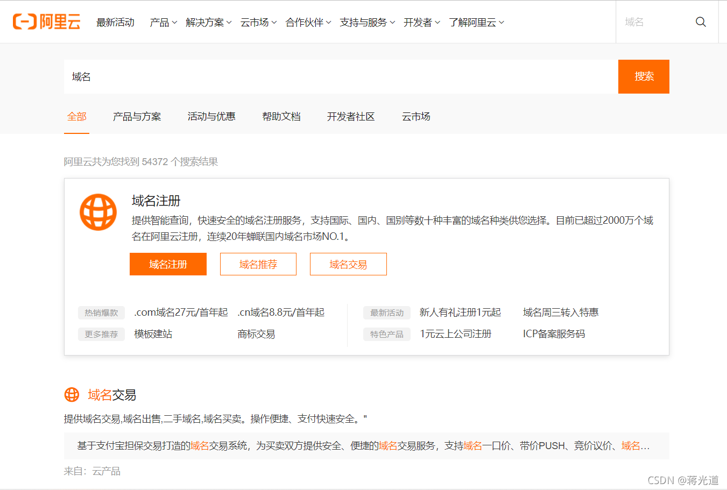The image size is (727, 490).
Task: Click the 特色产品 tag
Action: click(x=387, y=334)
